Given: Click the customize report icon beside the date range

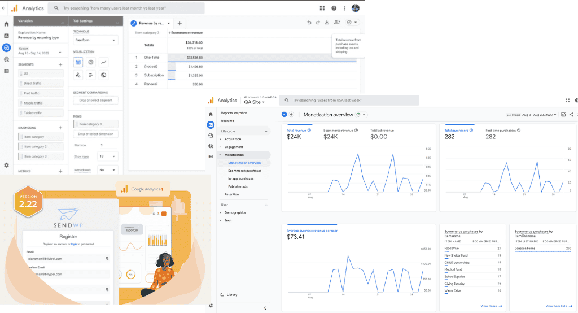Looking at the screenshot, I should pyautogui.click(x=563, y=115).
